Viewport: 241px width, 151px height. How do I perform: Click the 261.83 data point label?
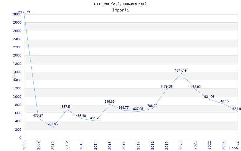[x=52, y=124]
